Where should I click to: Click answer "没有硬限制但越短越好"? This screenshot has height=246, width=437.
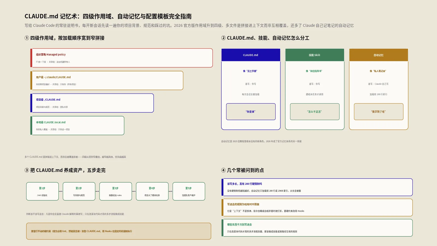click(264, 191)
